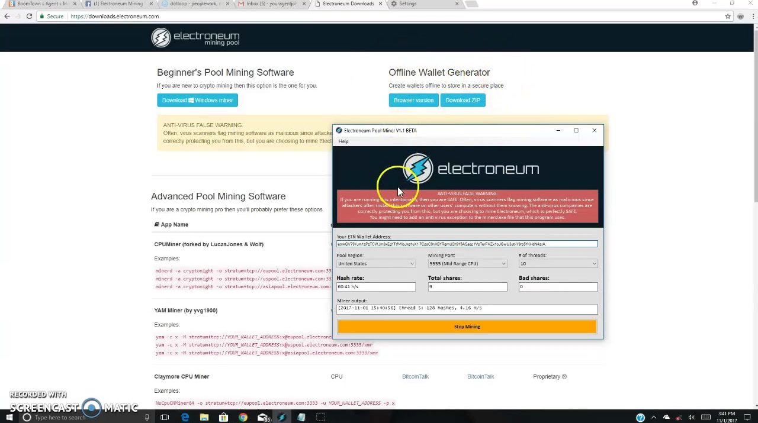Screen dimensions: 758x423
Task: Open the Mail app from the taskbar
Action: [x=262, y=418]
